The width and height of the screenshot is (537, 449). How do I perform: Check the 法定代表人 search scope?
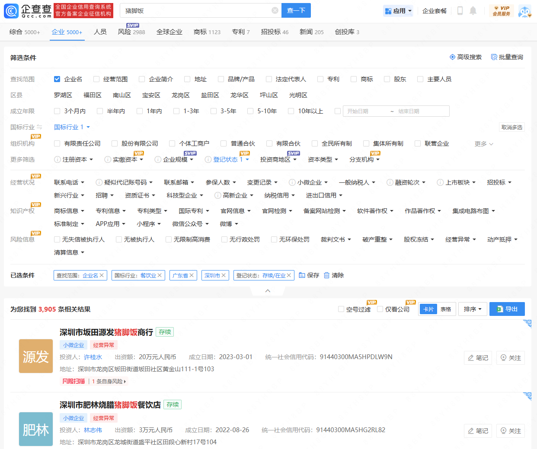(269, 79)
